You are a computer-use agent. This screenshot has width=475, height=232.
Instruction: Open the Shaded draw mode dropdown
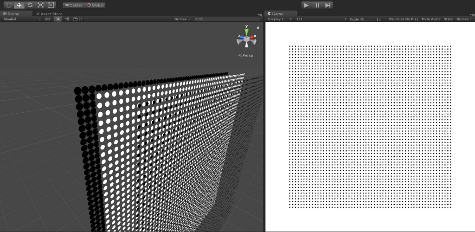[22, 19]
